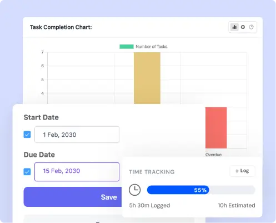Switch to bar chart view icon
Image resolution: width=276 pixels, height=223 pixels.
(234, 27)
